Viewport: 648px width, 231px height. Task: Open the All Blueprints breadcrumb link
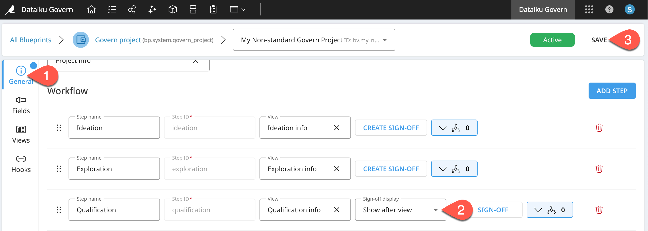30,40
